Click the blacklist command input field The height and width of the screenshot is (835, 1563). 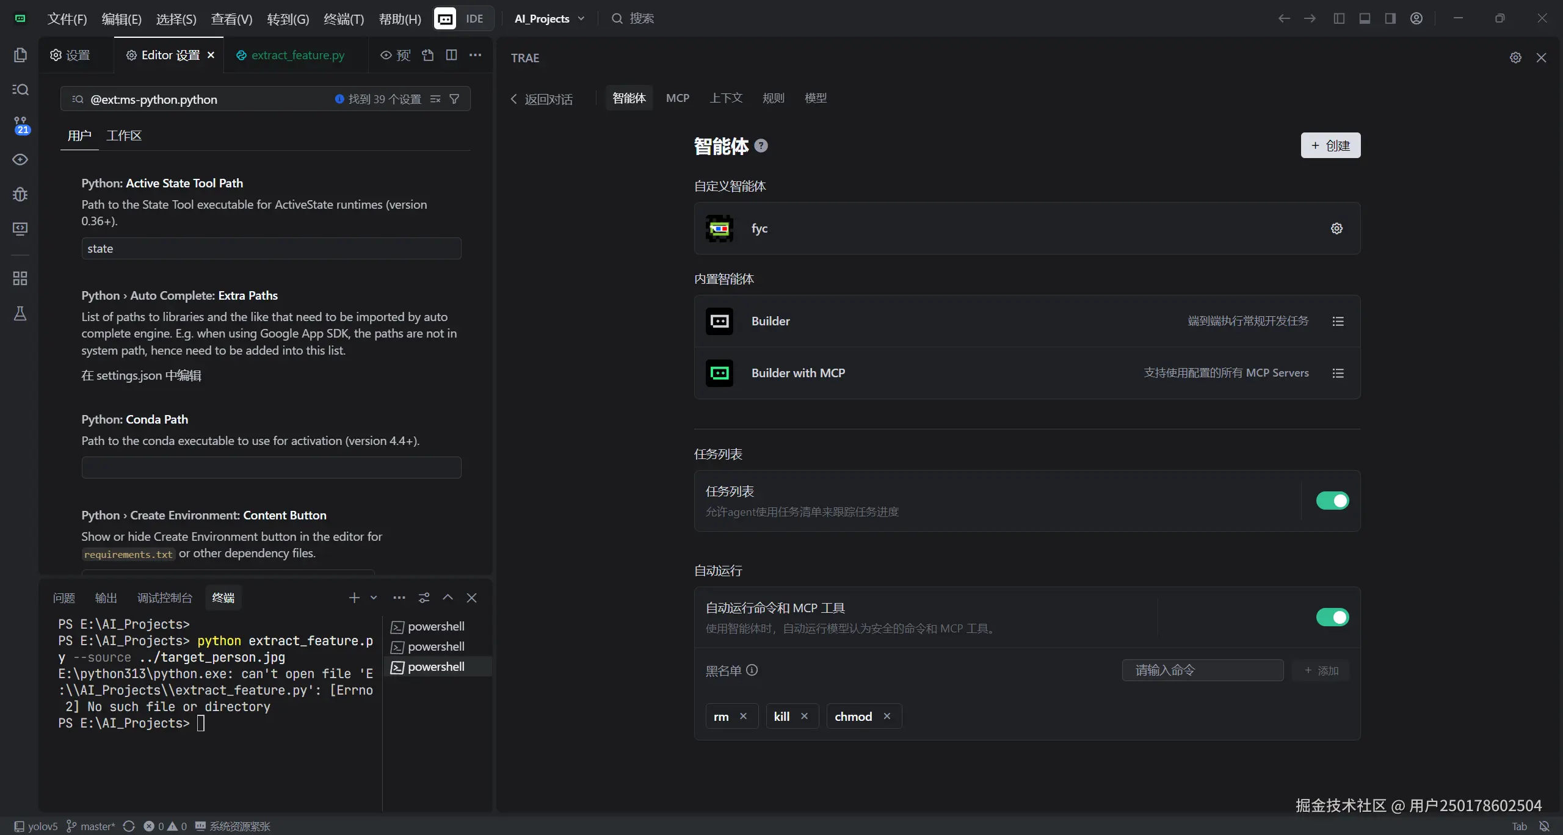(1202, 670)
